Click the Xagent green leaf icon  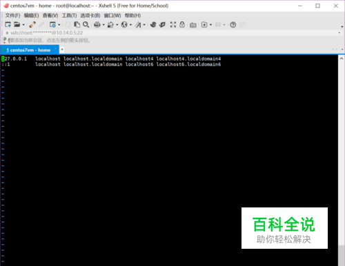point(162,24)
